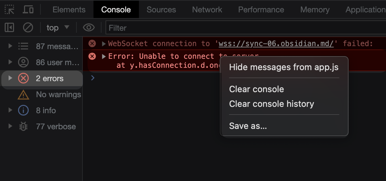The width and height of the screenshot is (386, 181).
Task: Choose Save as… from context menu
Action: (x=248, y=126)
